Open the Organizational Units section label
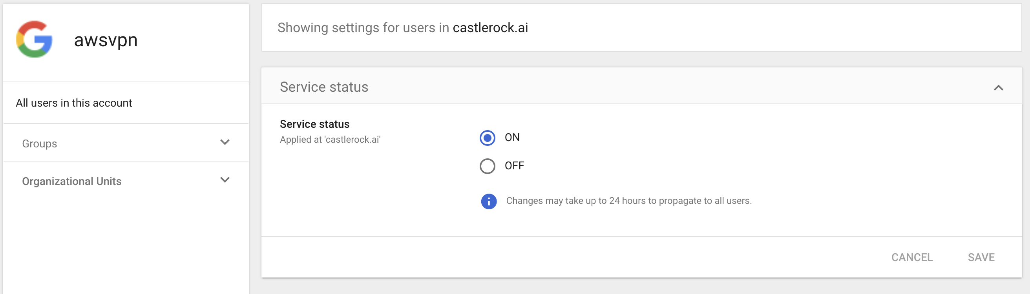 pyautogui.click(x=71, y=181)
